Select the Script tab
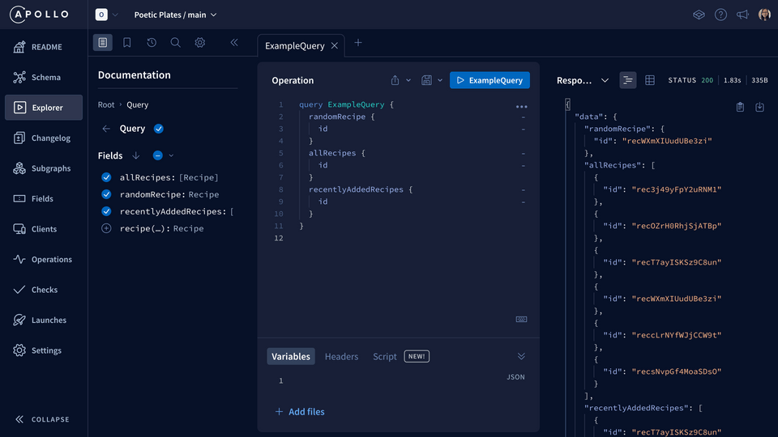 coord(384,356)
